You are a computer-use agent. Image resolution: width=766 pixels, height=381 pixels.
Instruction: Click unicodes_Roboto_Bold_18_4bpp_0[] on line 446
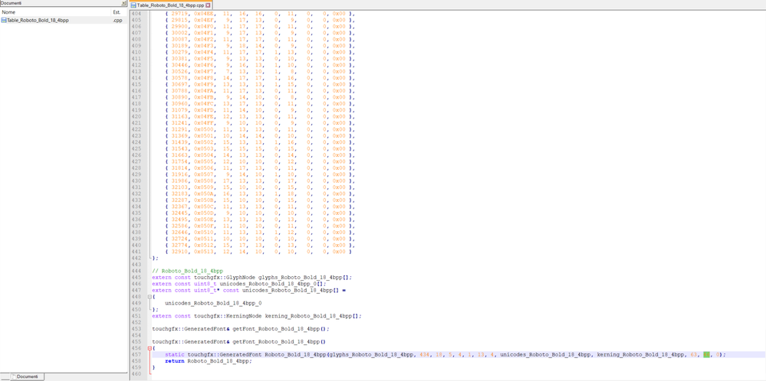tap(271, 284)
